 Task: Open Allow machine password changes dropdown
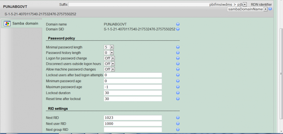(x=110, y=69)
